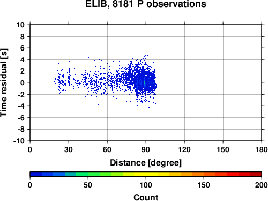Click colorbar tick label '200'

click(262, 185)
